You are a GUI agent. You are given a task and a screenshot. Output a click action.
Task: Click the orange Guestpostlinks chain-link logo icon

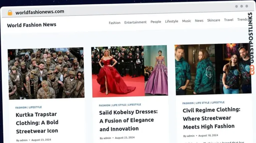[252, 70]
